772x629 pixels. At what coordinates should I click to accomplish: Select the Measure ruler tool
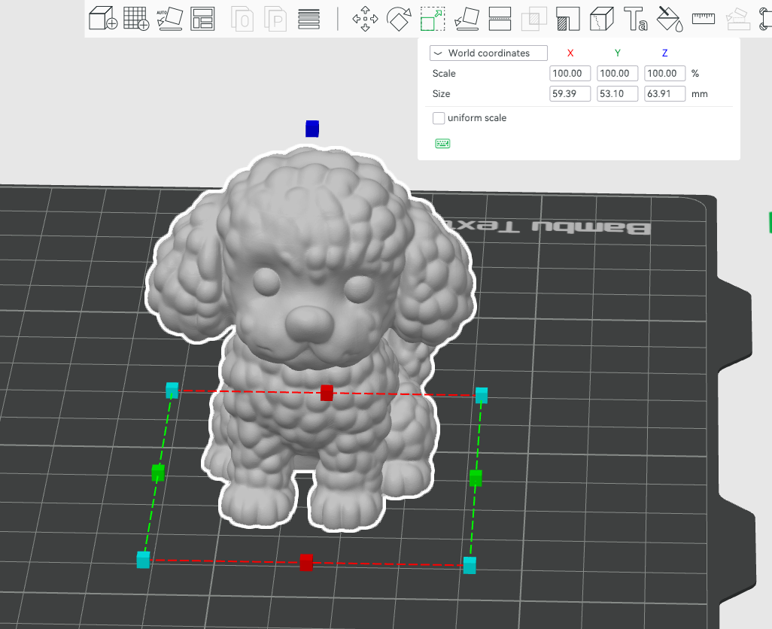pos(704,19)
